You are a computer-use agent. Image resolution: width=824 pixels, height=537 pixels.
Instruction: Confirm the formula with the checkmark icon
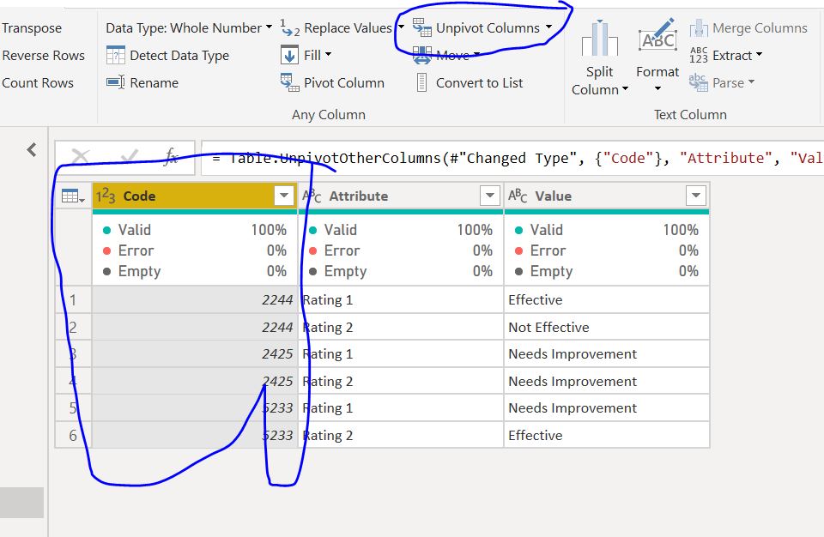tap(129, 157)
